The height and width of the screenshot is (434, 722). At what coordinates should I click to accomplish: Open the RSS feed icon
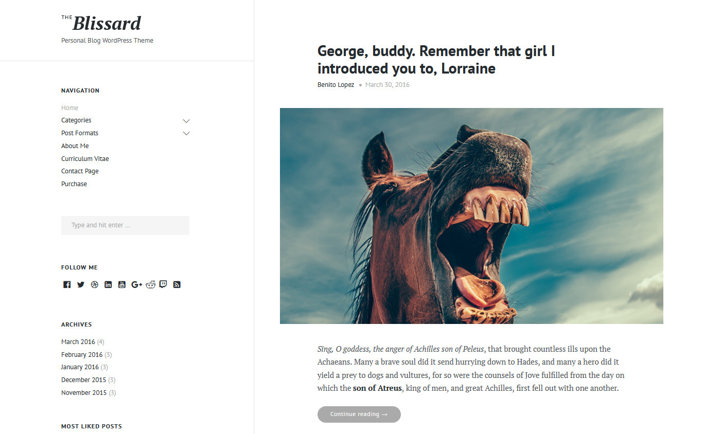point(177,284)
